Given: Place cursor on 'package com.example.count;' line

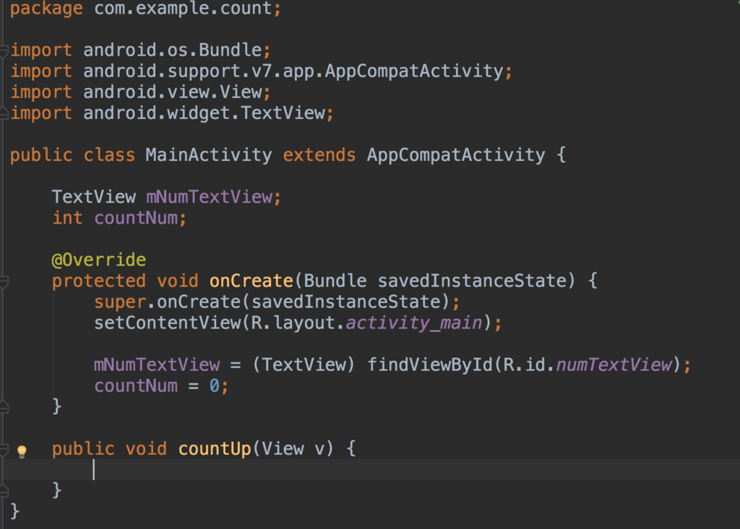Looking at the screenshot, I should pos(145,9).
